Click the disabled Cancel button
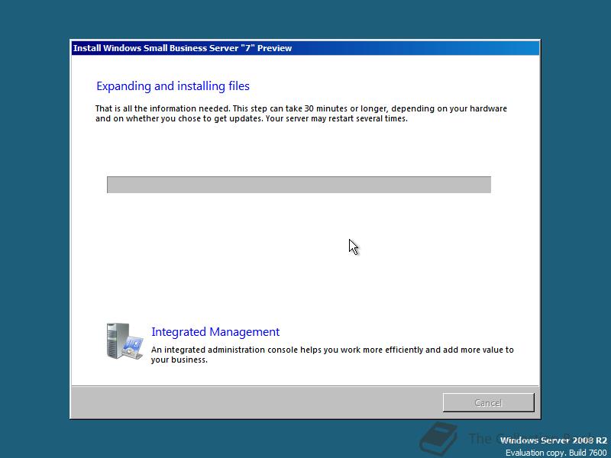Screen dimensions: 611x458 click(488, 402)
